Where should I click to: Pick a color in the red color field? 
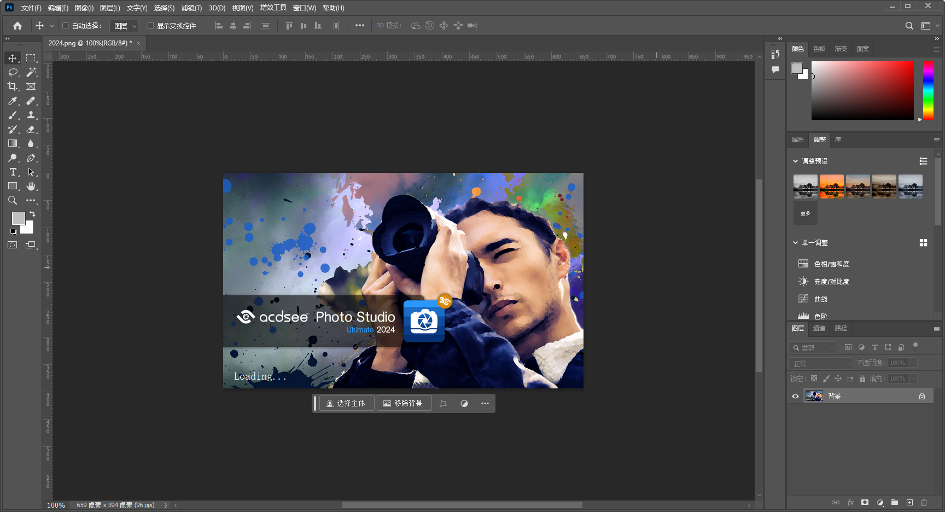point(862,90)
